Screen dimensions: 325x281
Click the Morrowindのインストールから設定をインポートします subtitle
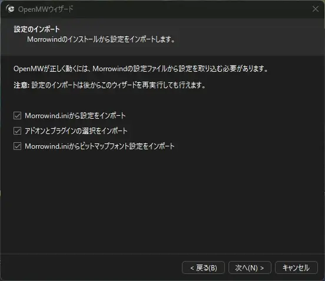point(101,39)
